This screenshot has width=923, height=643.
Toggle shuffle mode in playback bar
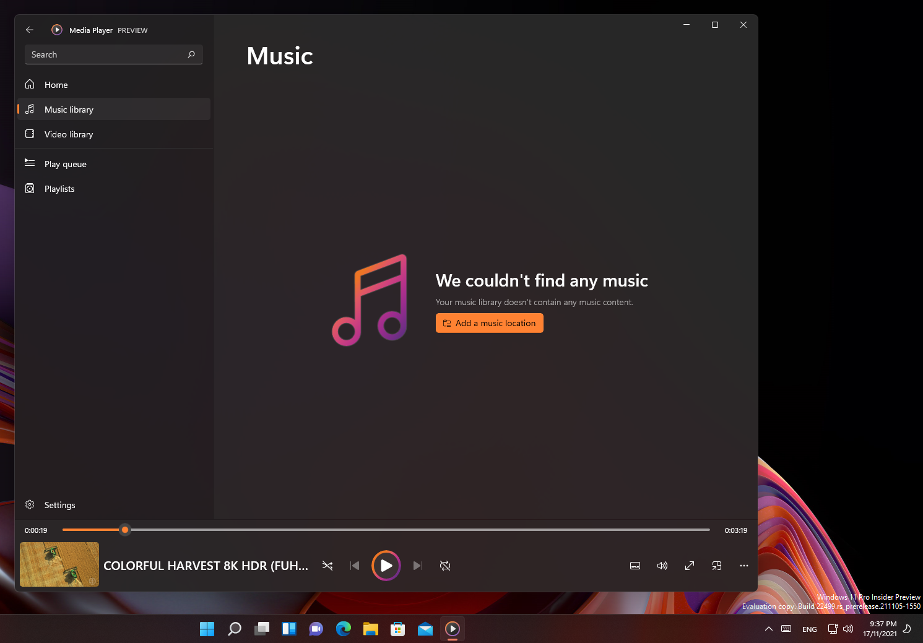pos(327,566)
